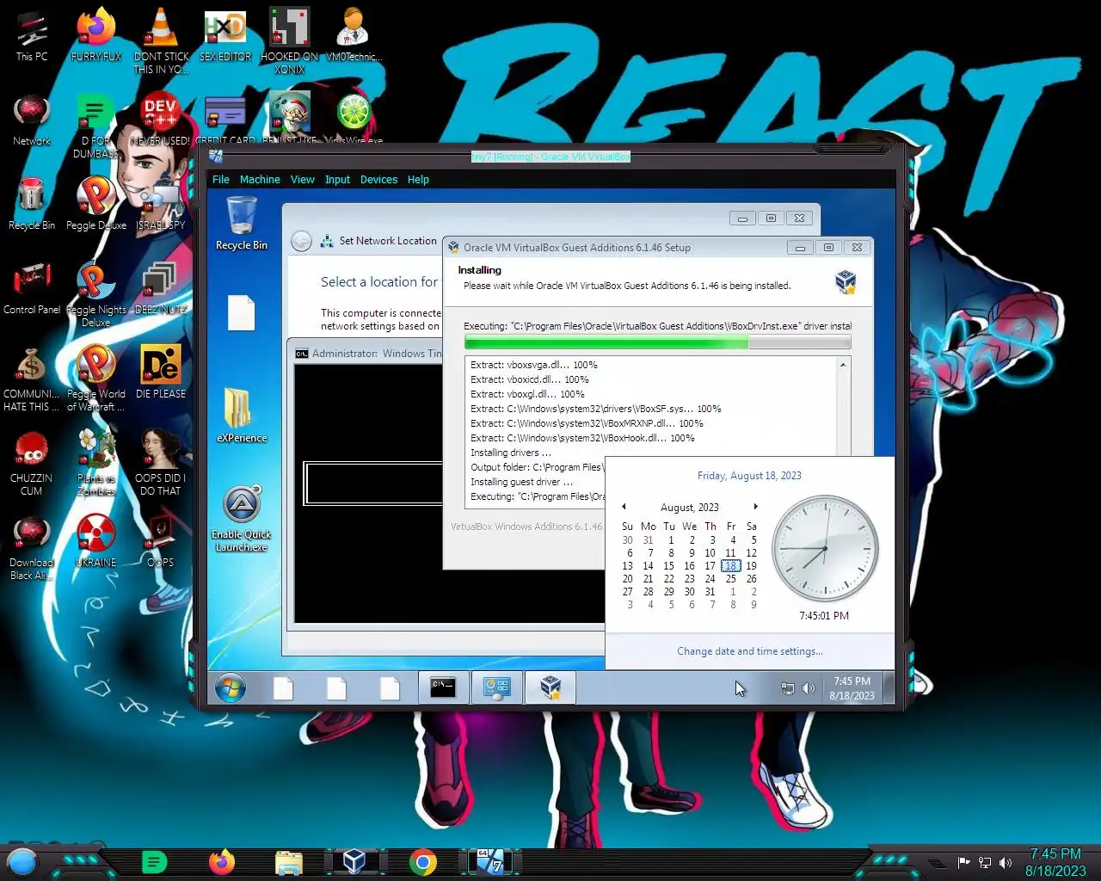Open the File menu in VirtualBox
The height and width of the screenshot is (881, 1101).
pyautogui.click(x=221, y=180)
